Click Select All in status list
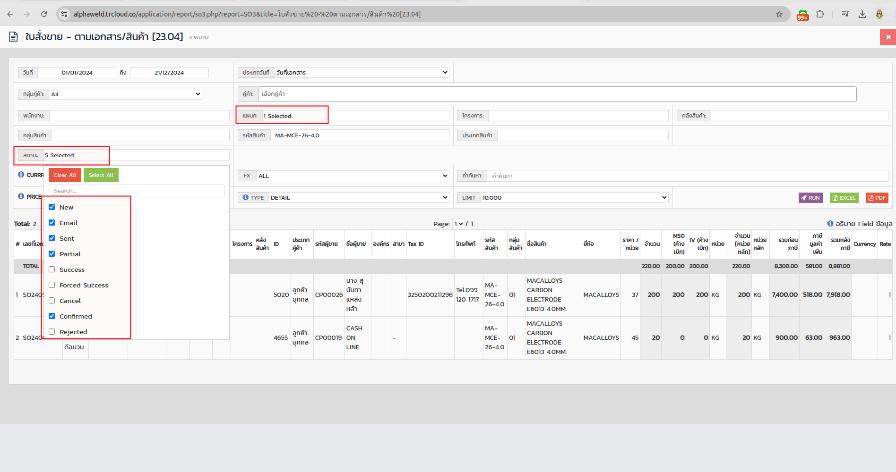The image size is (896, 472). (101, 175)
